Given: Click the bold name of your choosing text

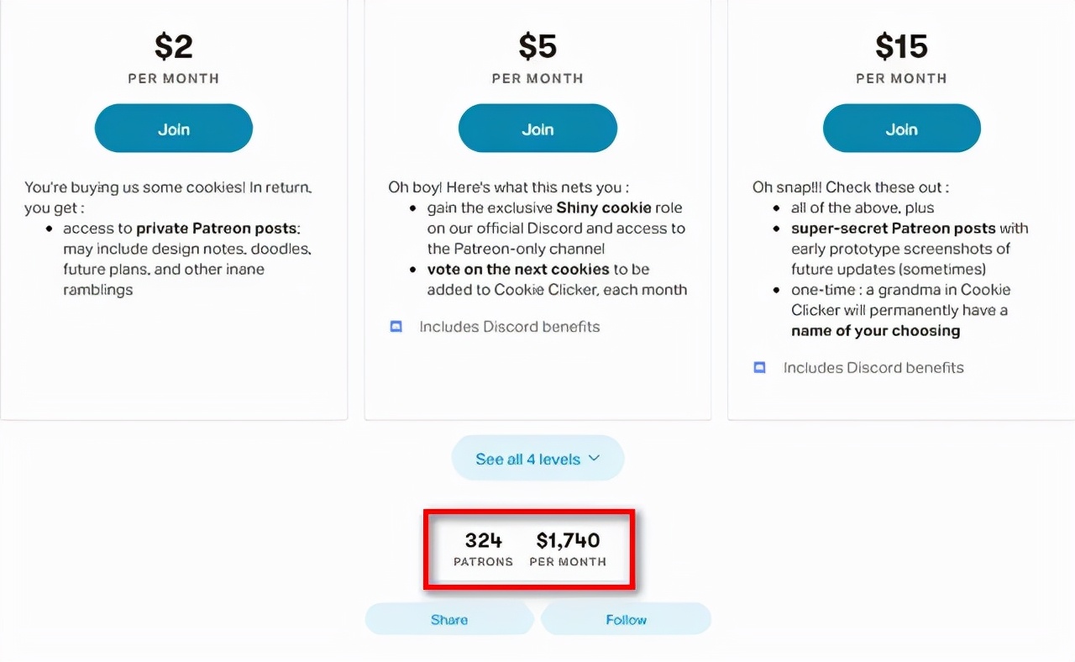Looking at the screenshot, I should click(875, 331).
